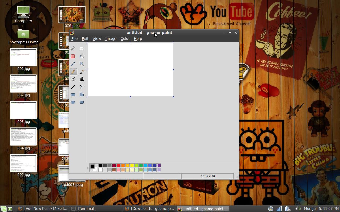Select the paint bucket fill tool
This screenshot has width=340, height=212.
click(x=82, y=56)
